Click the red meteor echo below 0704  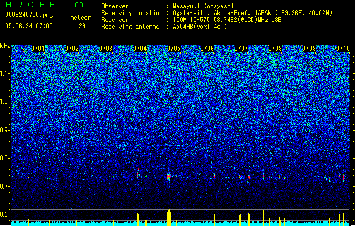click(x=138, y=172)
